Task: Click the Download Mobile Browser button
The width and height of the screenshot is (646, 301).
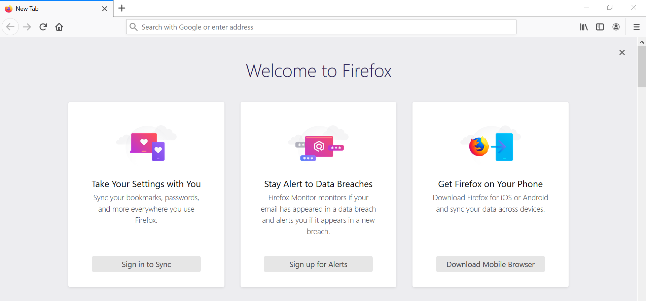Action: click(490, 264)
